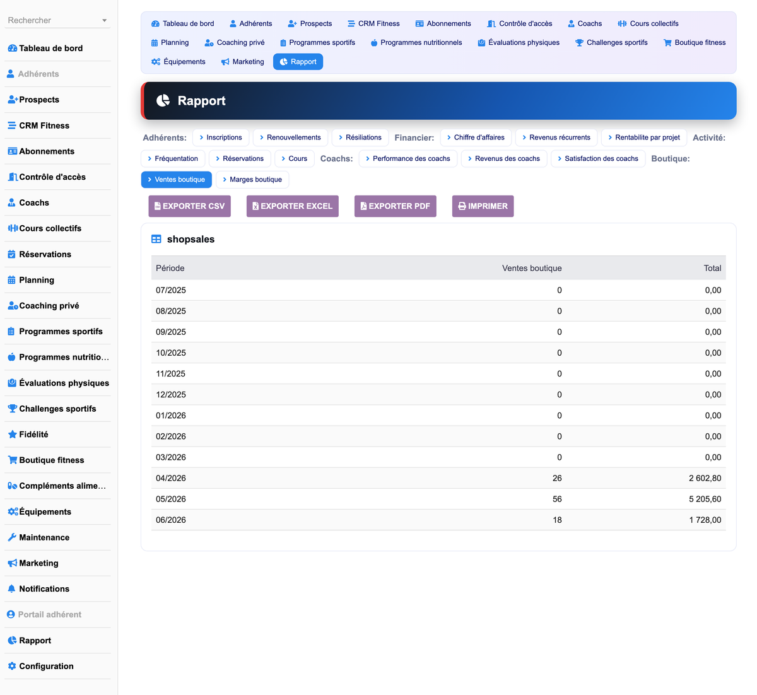Click the Rapport pie chart icon in sidebar
The width and height of the screenshot is (757, 695).
pyautogui.click(x=12, y=640)
